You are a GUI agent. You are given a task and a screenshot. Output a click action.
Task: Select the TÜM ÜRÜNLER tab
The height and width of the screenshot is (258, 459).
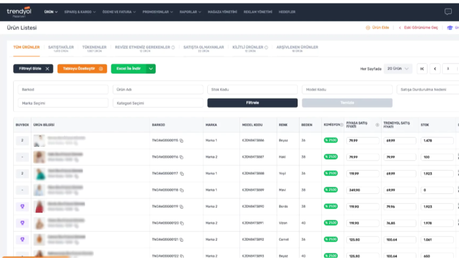click(26, 47)
